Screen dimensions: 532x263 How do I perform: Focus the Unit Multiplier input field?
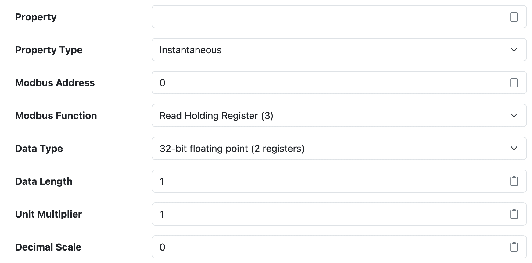pos(305,214)
